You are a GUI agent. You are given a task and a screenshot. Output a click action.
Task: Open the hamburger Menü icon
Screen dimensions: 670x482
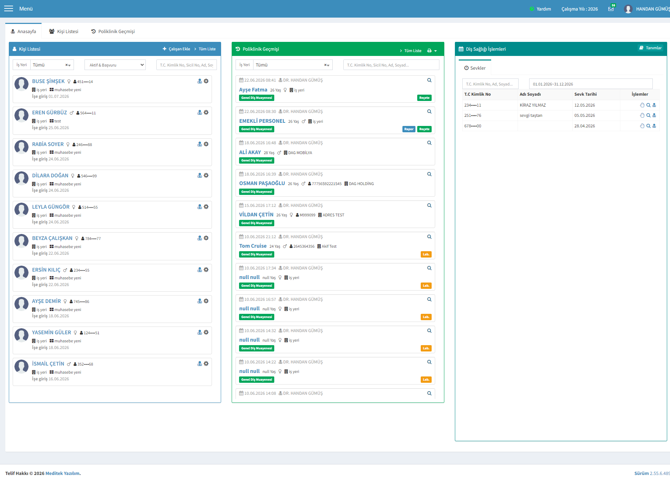(8, 9)
